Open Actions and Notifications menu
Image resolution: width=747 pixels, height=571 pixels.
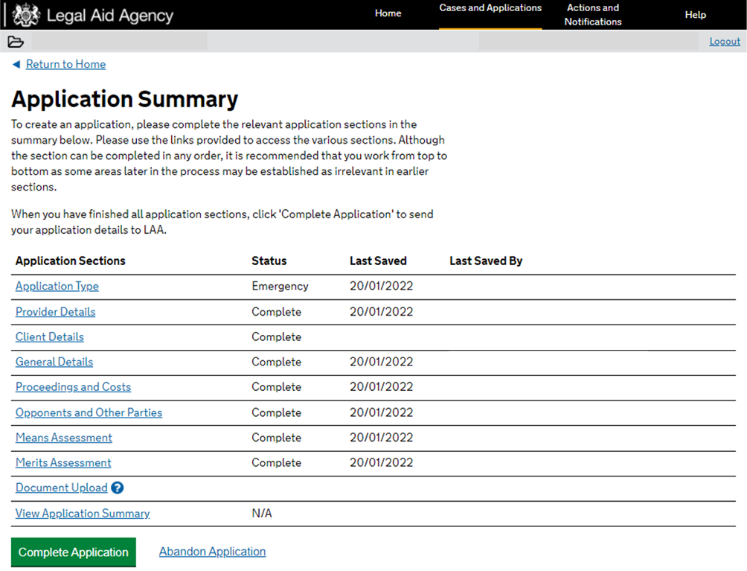(x=592, y=15)
